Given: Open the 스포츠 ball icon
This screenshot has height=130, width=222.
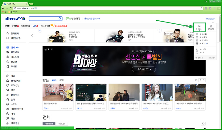Looking at the screenshot, I should click(x=7, y=104).
